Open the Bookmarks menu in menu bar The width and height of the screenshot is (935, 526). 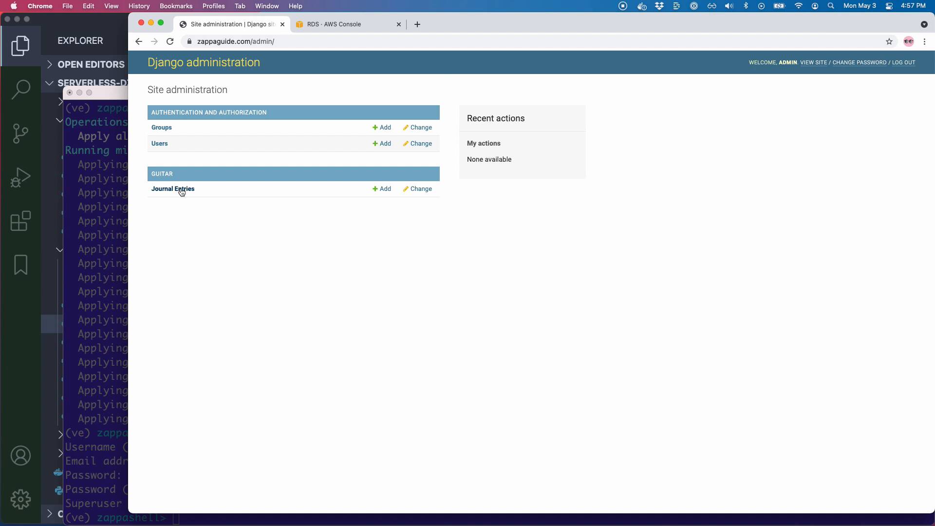pos(176,6)
